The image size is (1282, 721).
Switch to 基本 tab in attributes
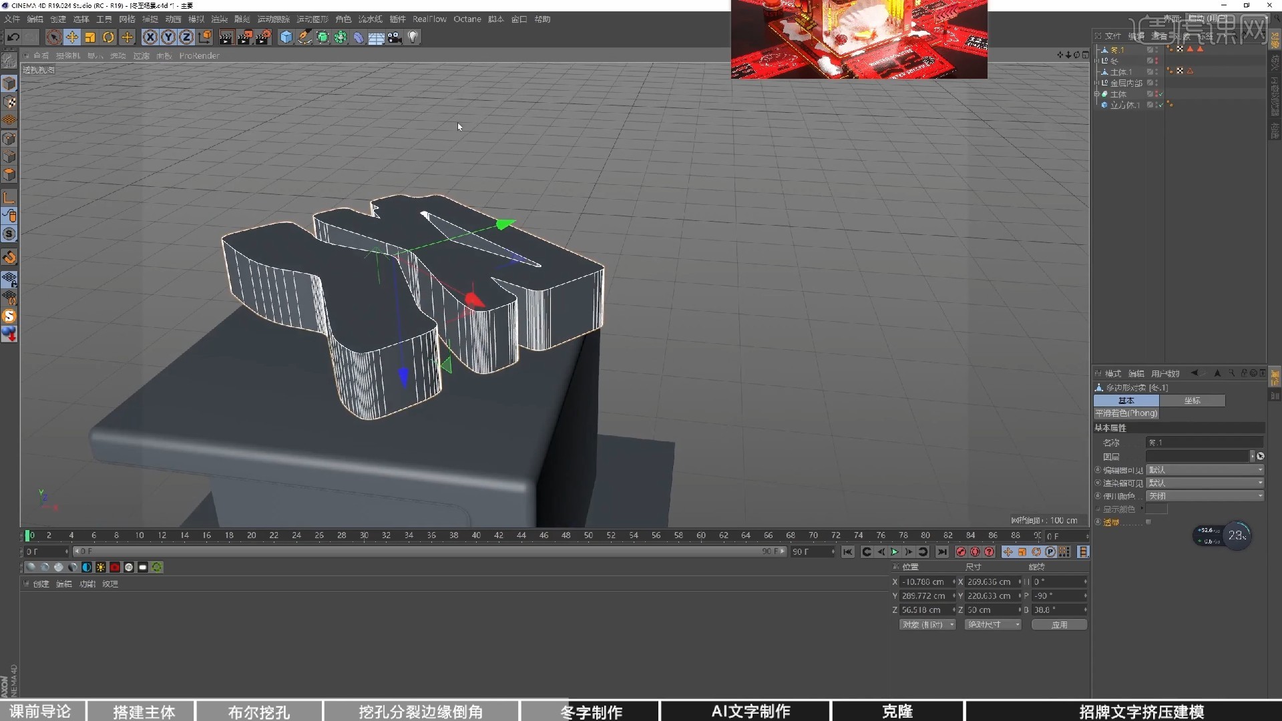(1126, 401)
